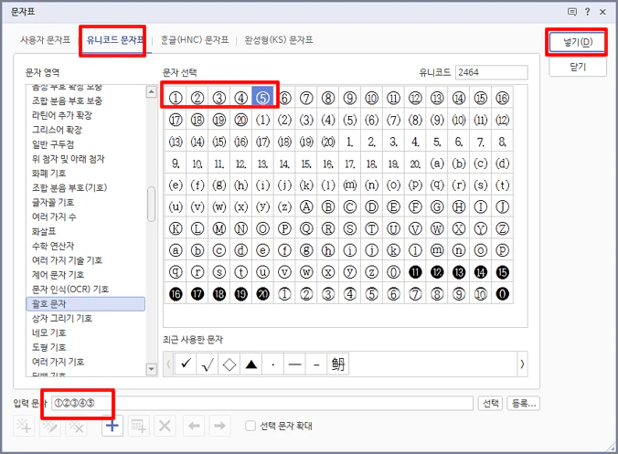Show next recent characters with right chevron

pos(522,364)
